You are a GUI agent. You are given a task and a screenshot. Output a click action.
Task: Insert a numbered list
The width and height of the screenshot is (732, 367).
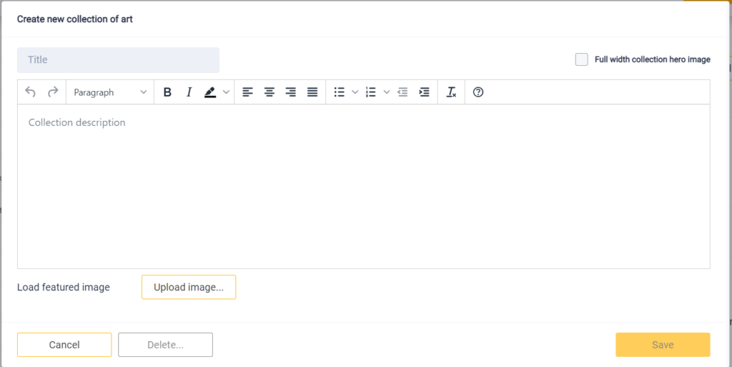pyautogui.click(x=371, y=92)
